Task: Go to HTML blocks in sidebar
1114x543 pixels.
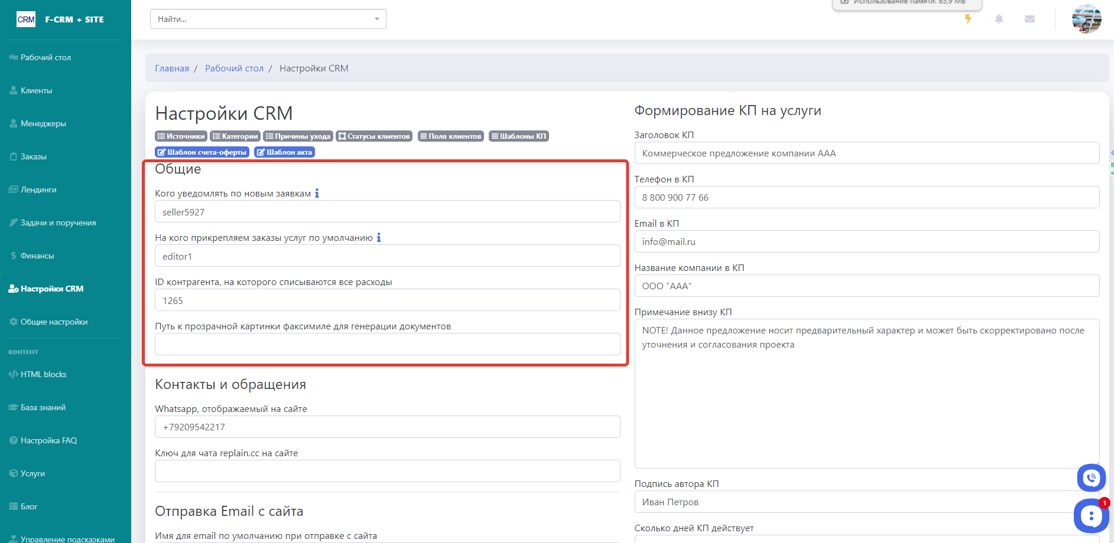Action: 43,374
